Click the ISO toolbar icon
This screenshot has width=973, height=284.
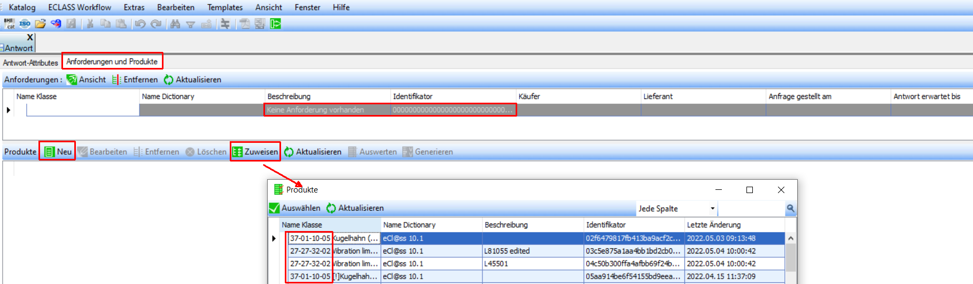(x=25, y=24)
